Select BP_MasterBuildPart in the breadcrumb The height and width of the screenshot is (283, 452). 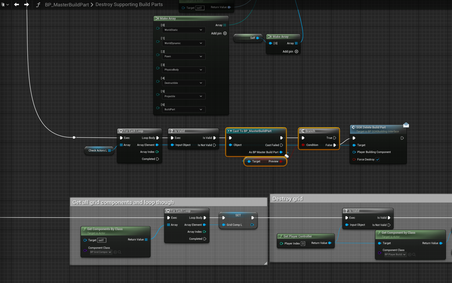(67, 4)
